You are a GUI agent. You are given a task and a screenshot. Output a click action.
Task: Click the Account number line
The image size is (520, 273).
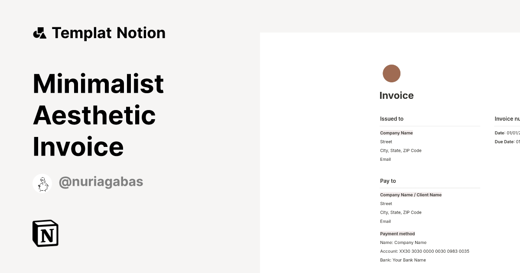425,251
